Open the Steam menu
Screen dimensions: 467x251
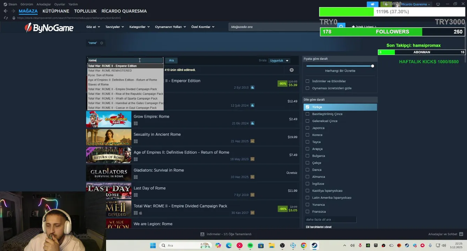pyautogui.click(x=10, y=4)
